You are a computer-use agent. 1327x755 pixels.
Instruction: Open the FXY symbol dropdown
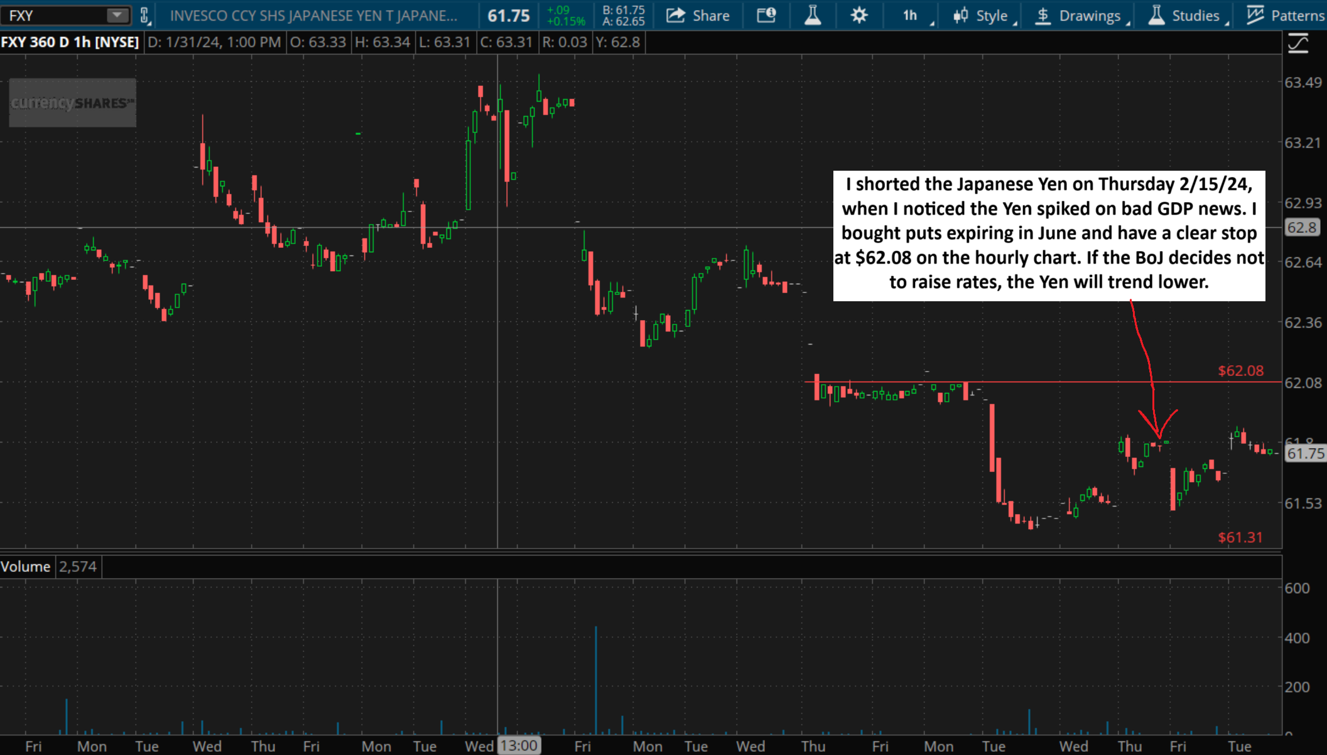pos(116,15)
